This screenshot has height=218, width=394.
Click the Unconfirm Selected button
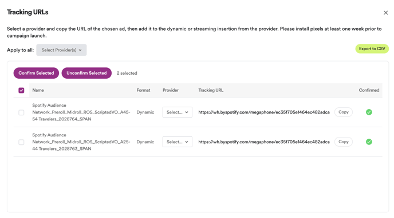coord(86,73)
